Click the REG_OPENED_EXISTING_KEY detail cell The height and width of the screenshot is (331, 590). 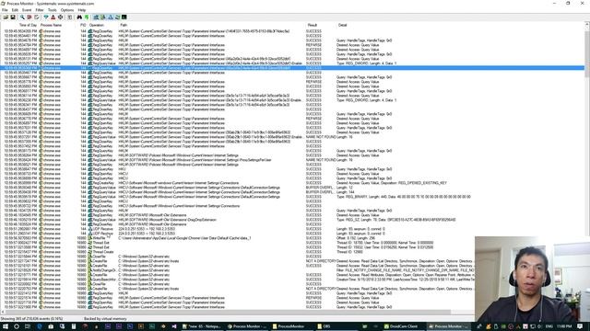point(391,183)
